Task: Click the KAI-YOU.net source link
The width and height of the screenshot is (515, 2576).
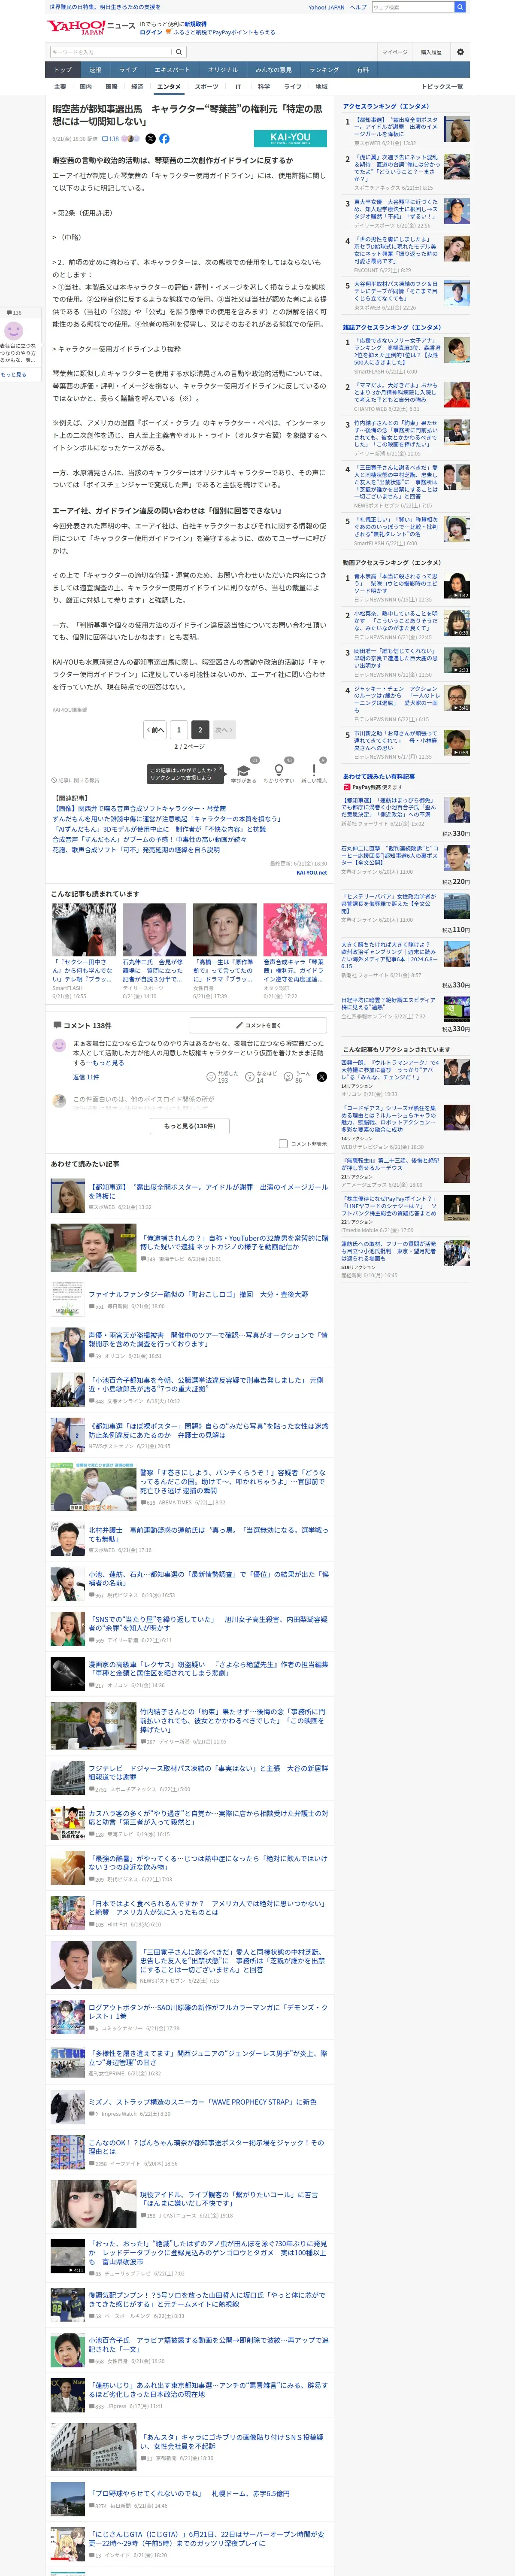Action: (311, 872)
